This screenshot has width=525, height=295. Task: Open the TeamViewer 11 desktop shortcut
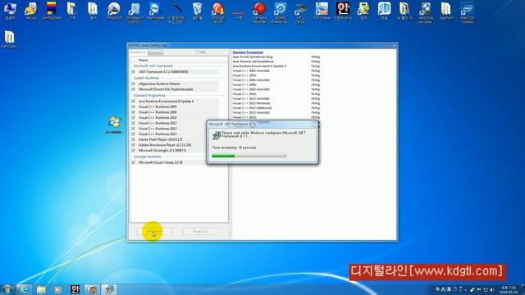pos(155,13)
